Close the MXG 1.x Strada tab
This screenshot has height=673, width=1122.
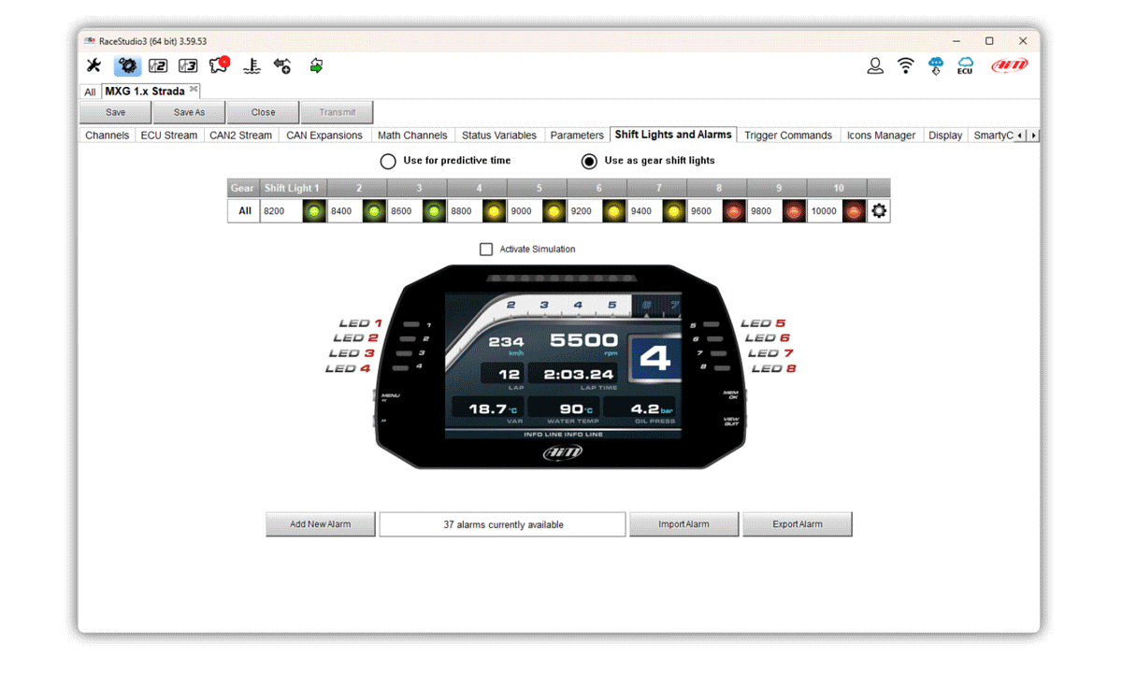tap(194, 90)
